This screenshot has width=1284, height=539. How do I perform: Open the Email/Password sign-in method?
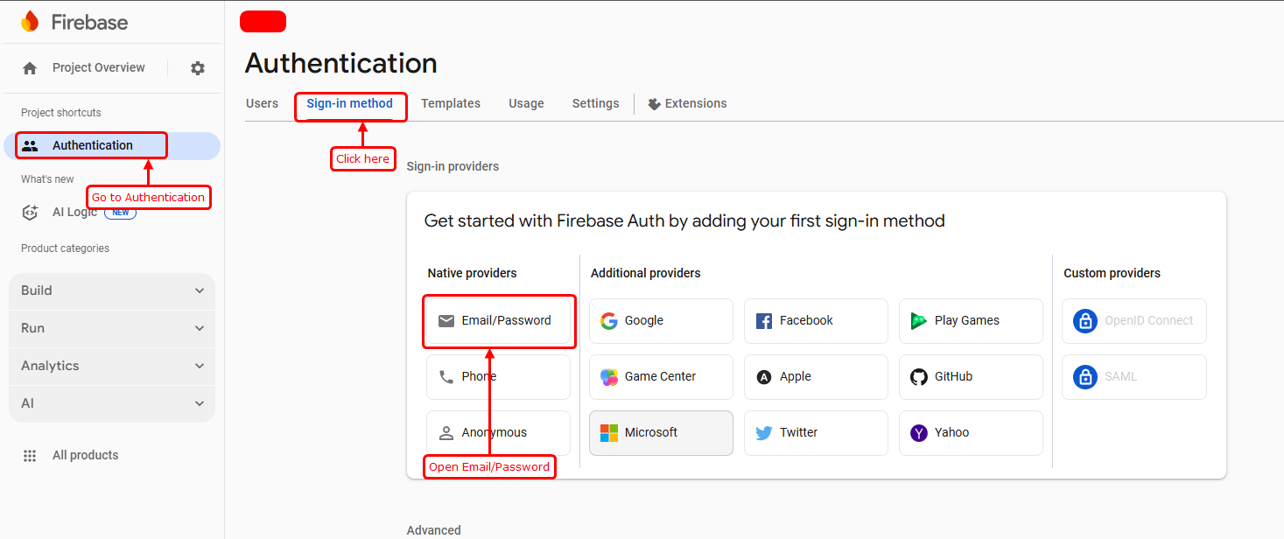(x=498, y=321)
